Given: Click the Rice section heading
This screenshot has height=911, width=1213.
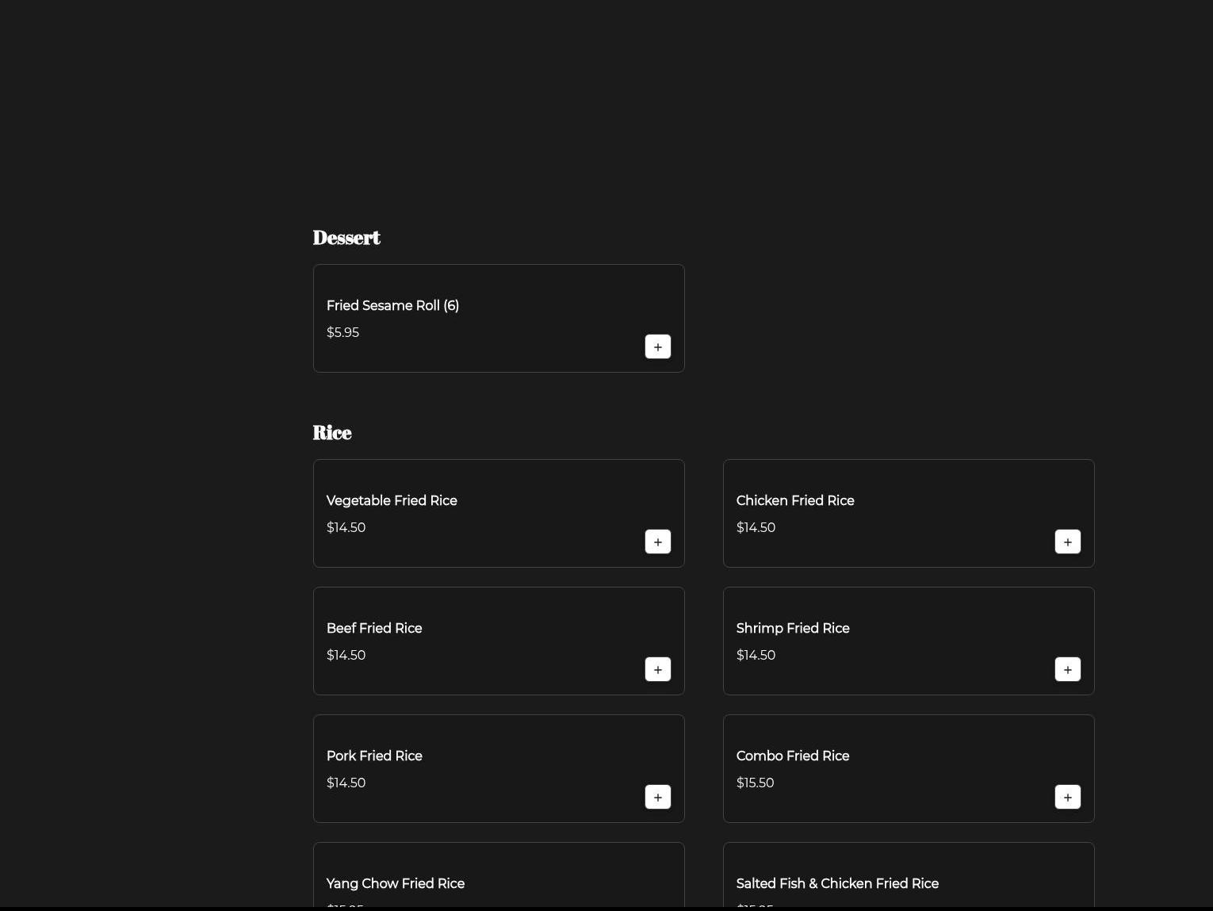Looking at the screenshot, I should 332,433.
